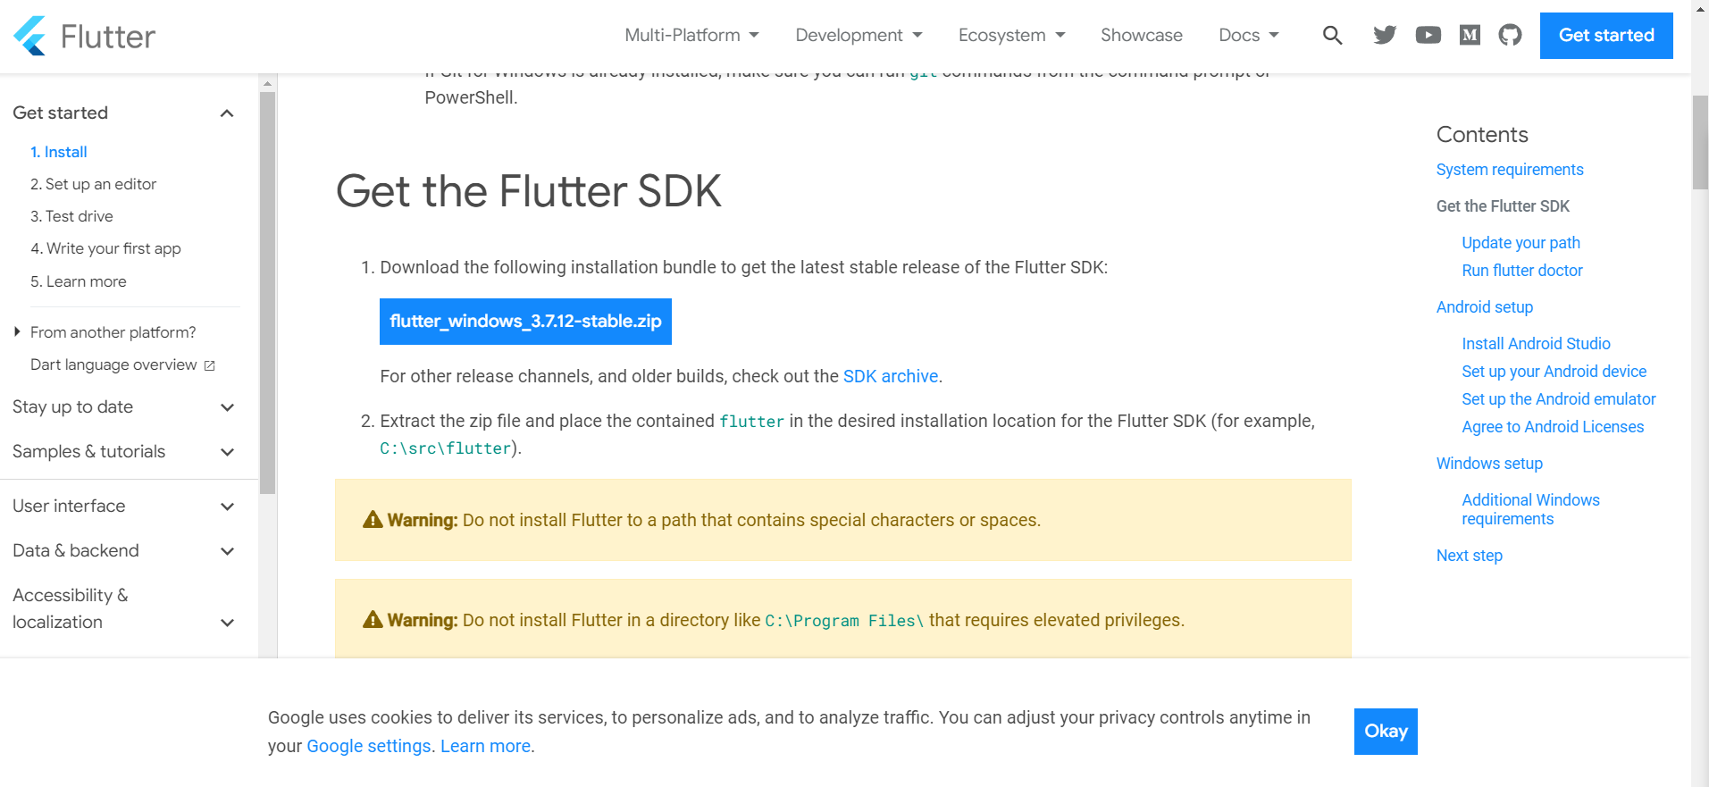
Task: Select 1. Install in the sidebar
Action: [59, 152]
